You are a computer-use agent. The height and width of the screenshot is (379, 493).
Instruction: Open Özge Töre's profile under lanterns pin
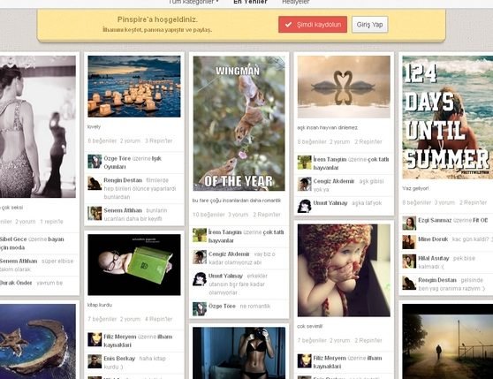[118, 158]
